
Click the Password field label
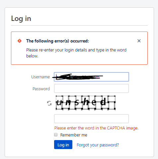41,89
